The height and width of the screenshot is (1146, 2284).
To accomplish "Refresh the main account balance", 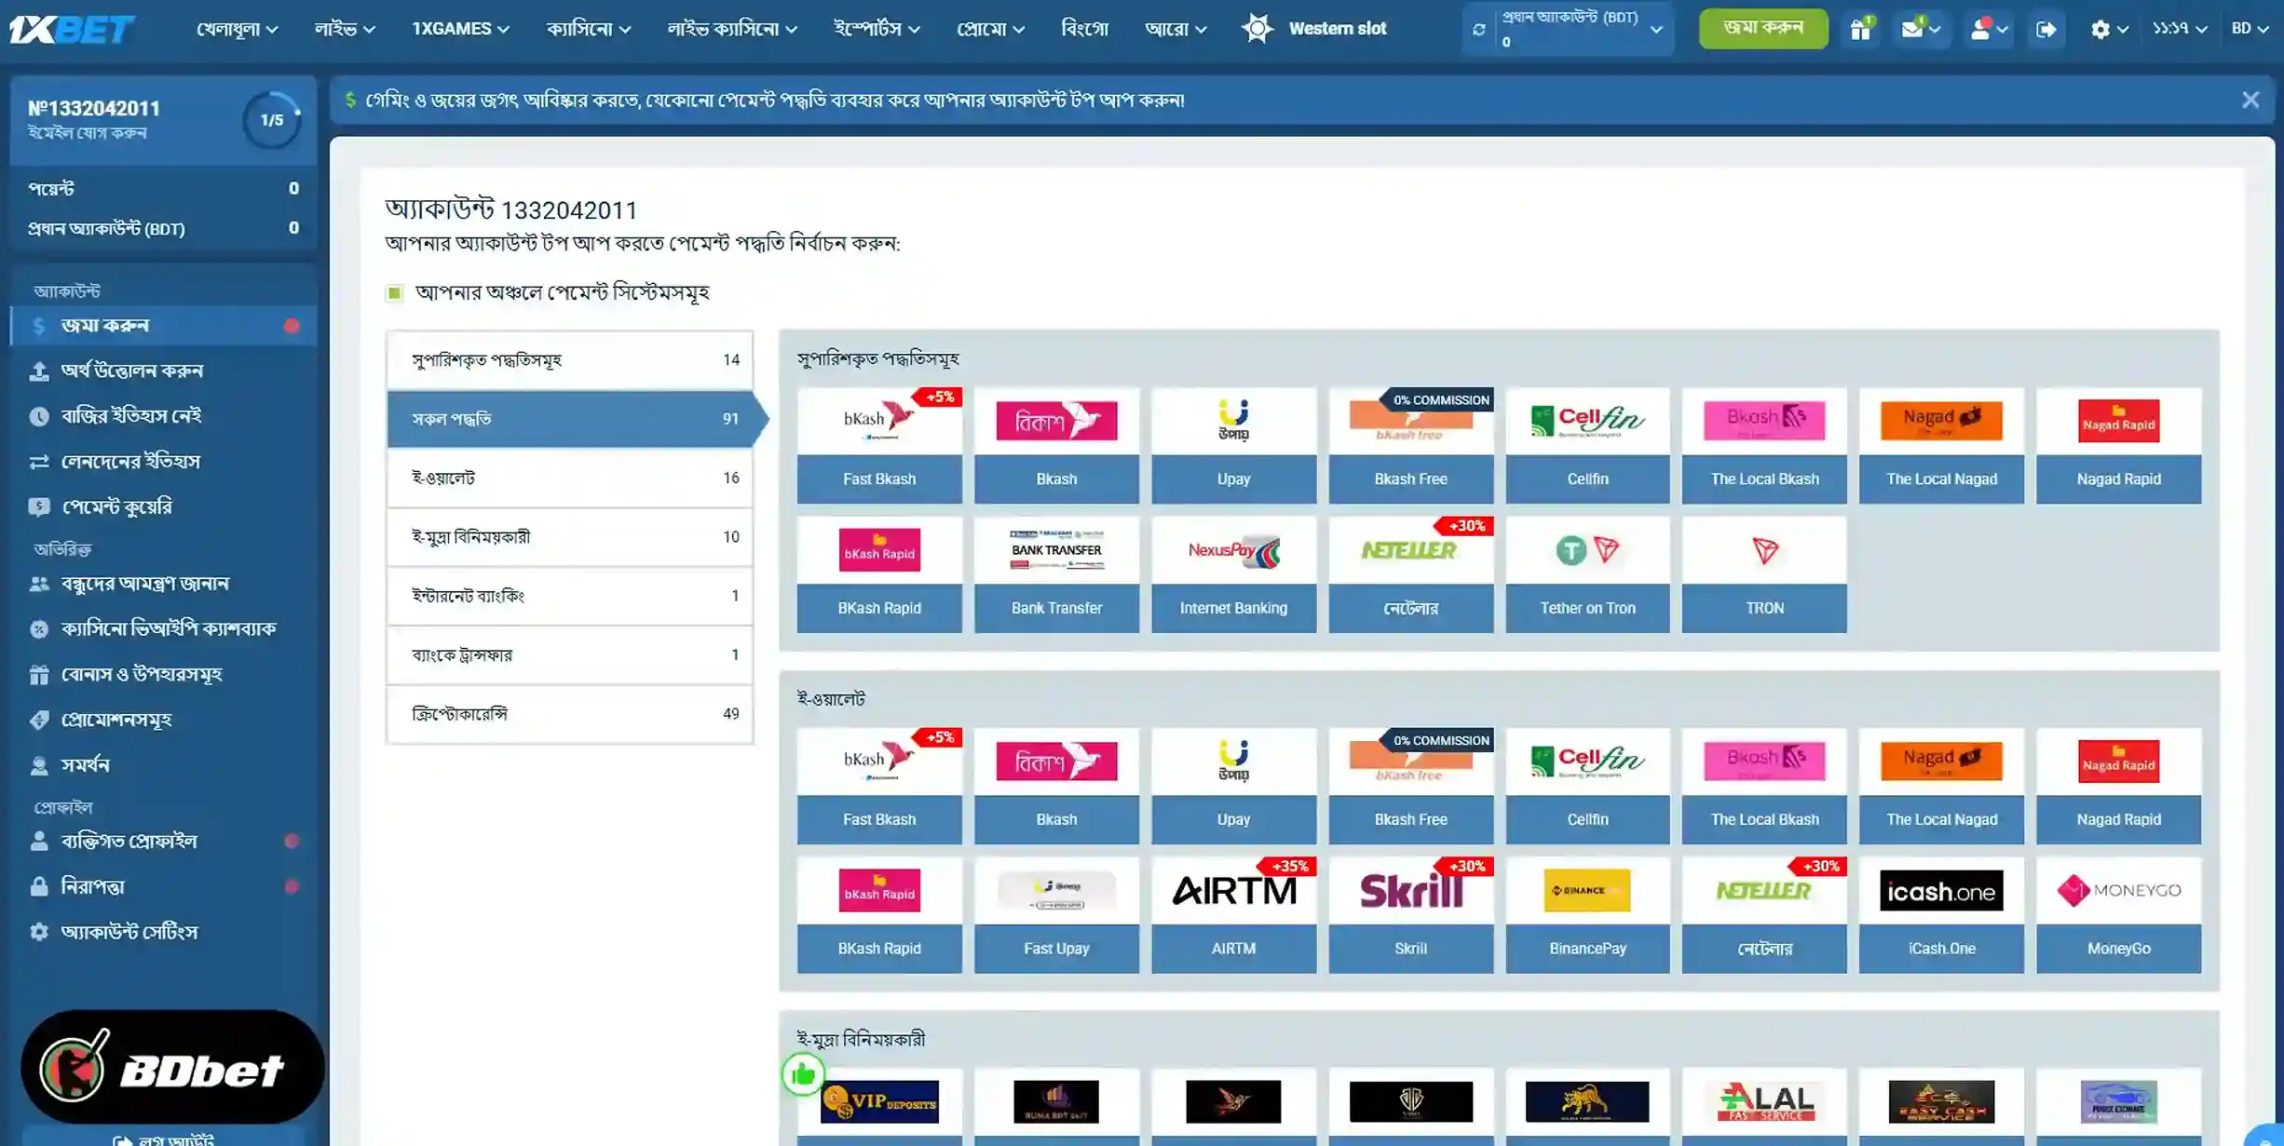I will pos(1478,30).
